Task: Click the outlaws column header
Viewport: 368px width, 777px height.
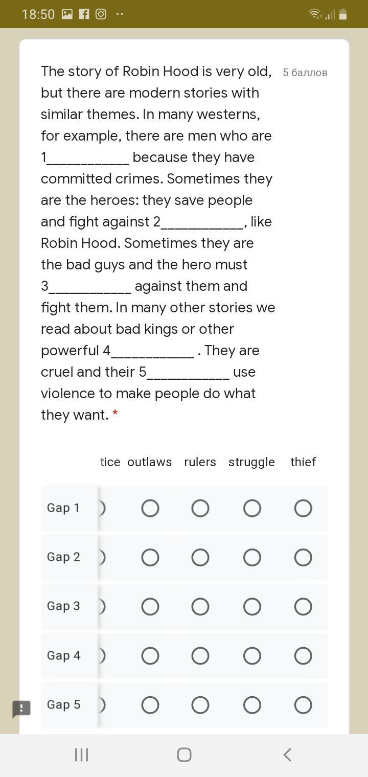Action: 149,462
